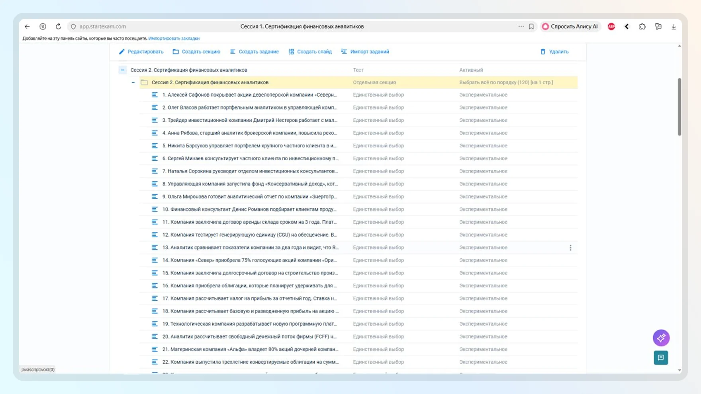This screenshot has height=394, width=701.
Task: Click the black chevron extension icon
Action: coord(627,27)
